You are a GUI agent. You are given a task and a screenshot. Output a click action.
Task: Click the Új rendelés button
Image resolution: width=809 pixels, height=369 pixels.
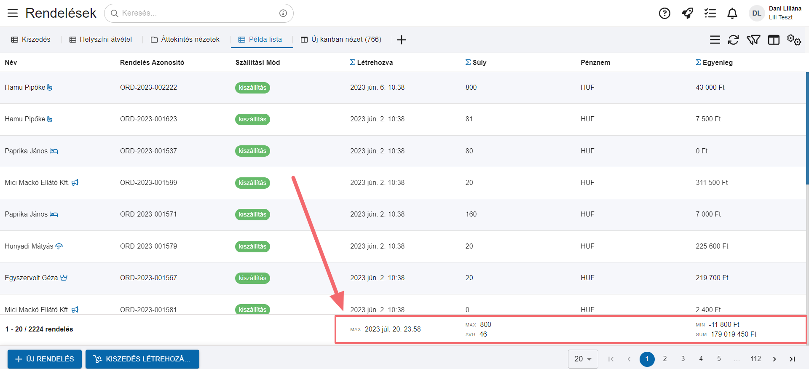45,359
